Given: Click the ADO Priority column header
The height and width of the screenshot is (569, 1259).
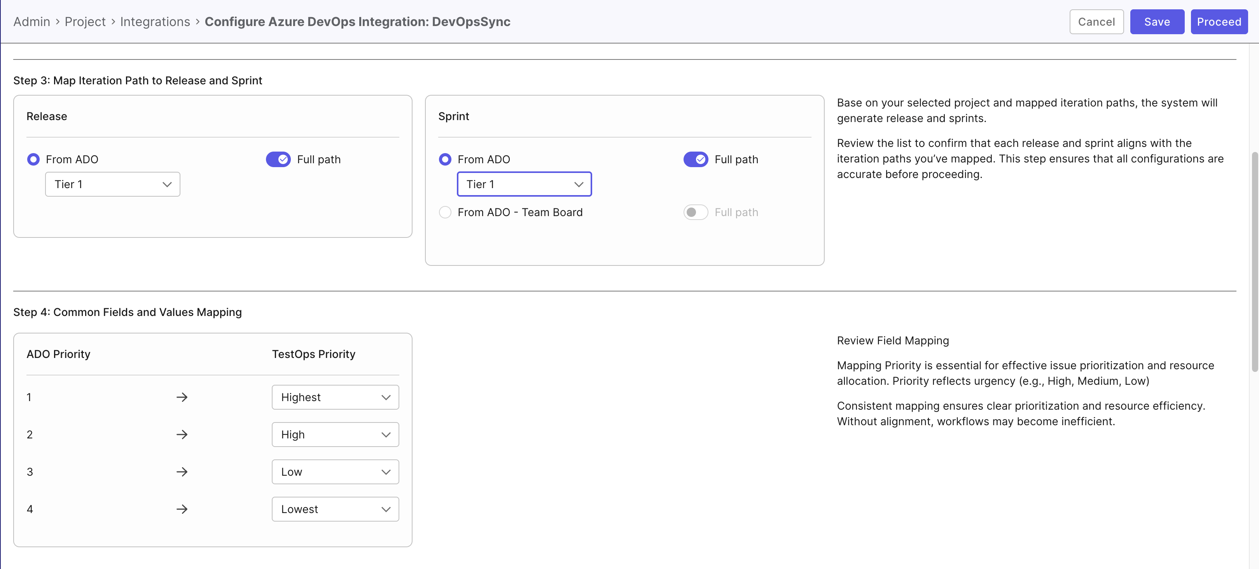Looking at the screenshot, I should (x=58, y=354).
